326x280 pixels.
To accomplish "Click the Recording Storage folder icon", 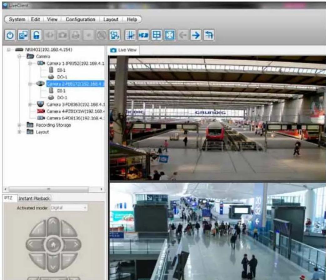I will click(30, 125).
